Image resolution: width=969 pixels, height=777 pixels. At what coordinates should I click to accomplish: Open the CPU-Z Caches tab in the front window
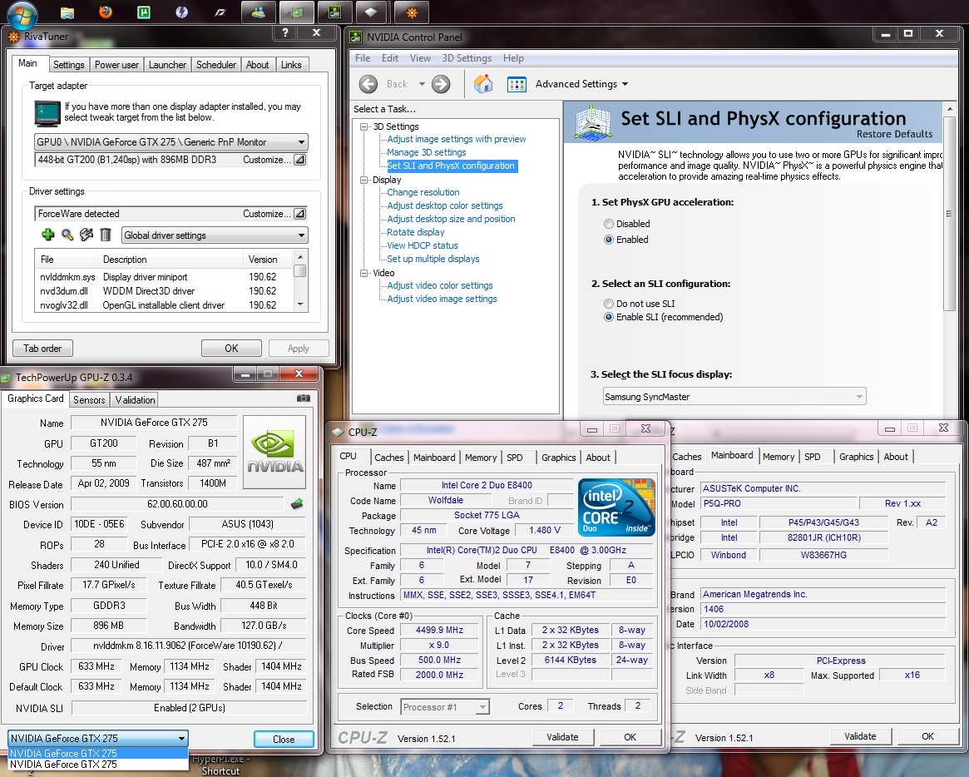[388, 458]
